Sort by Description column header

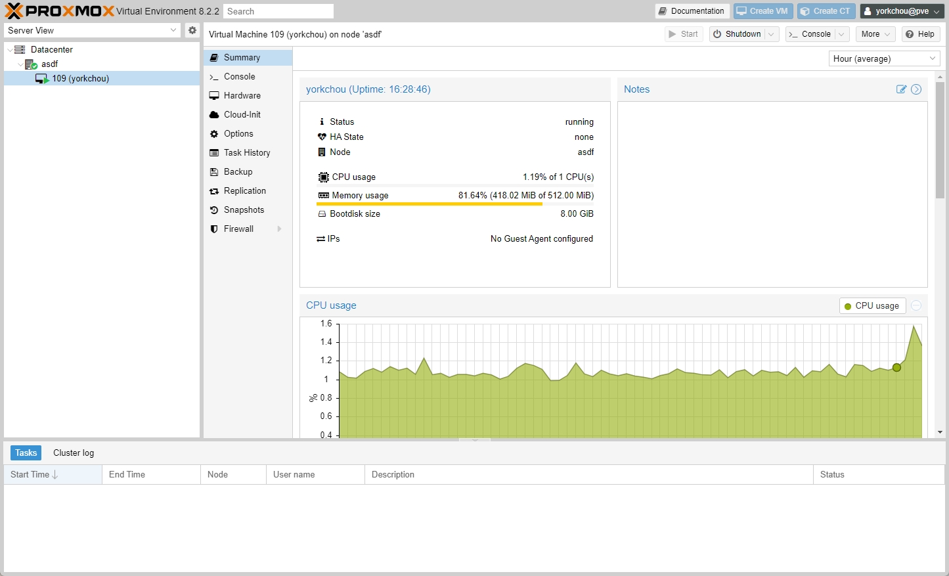point(588,475)
